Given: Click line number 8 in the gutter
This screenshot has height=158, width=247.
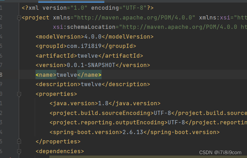Looking at the screenshot, I should (x=1, y=75).
